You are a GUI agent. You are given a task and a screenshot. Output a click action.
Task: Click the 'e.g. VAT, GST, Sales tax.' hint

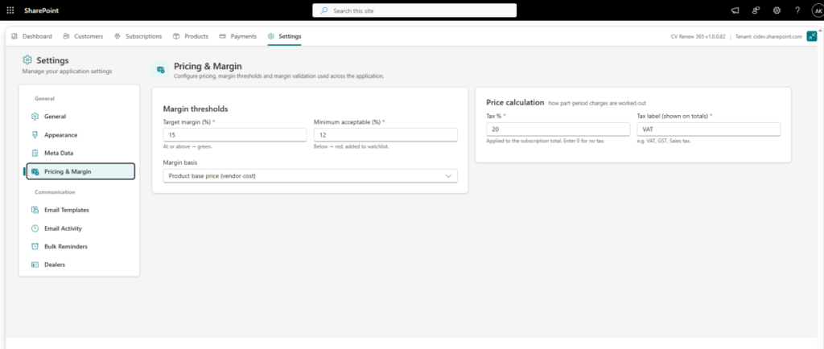point(665,142)
